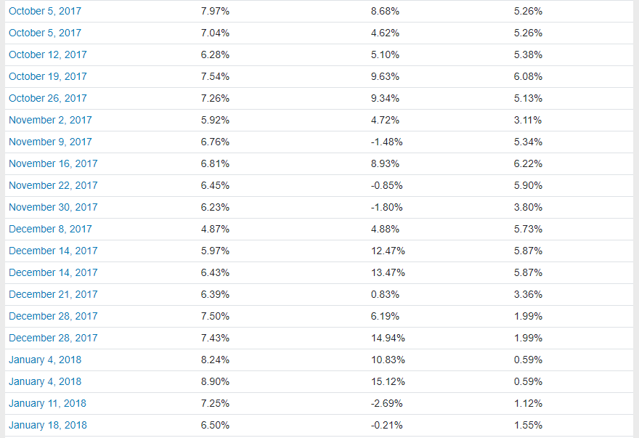Open December 28, 2017 link beside 7.43%
Viewport: 639px width, 438px height.
coord(53,338)
